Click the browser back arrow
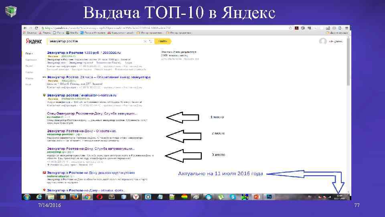Image resolution: width=385 pixels, height=217 pixels. 25,28
